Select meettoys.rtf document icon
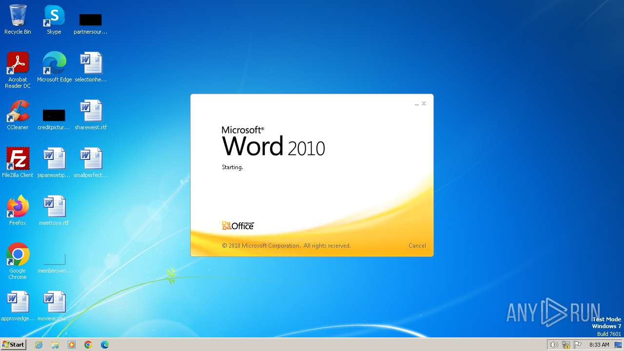The image size is (624, 351). (54, 211)
